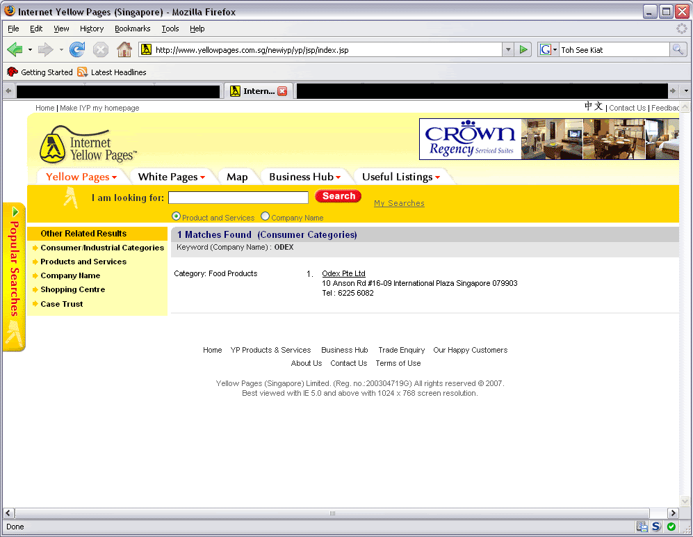Click the Firefox Back arrow button
Image resolution: width=693 pixels, height=537 pixels.
tap(15, 49)
